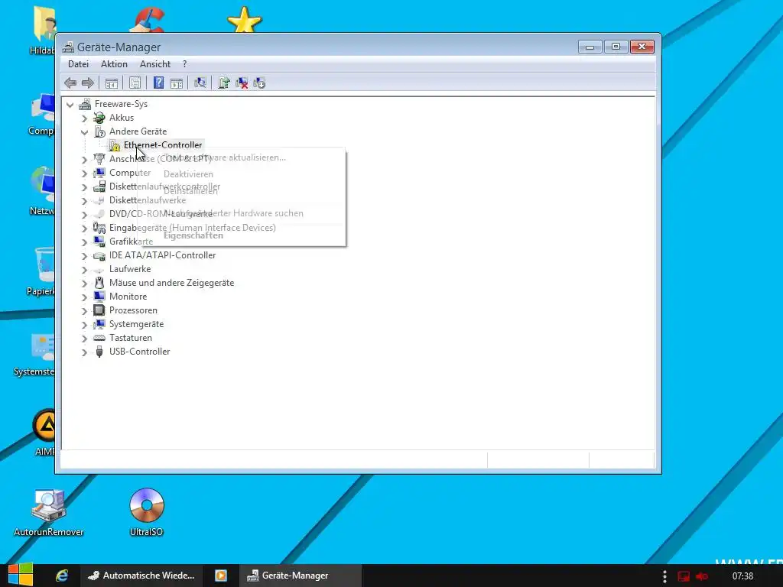The image size is (783, 587).
Task: Click the Uninstall device toolbar icon with red X
Action: (x=242, y=83)
